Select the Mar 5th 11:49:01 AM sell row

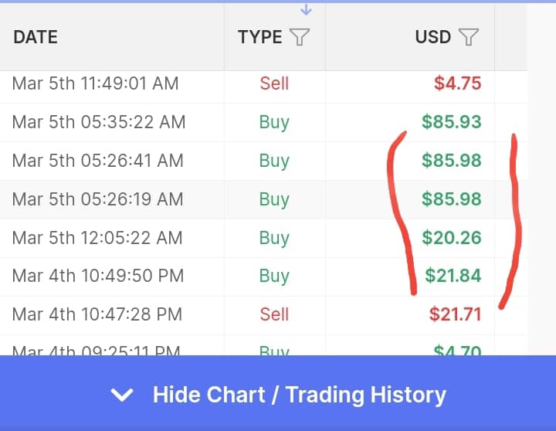[263, 83]
